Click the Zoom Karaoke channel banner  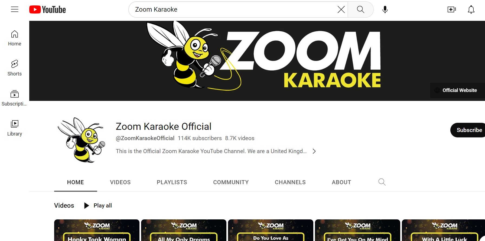[x=257, y=61]
